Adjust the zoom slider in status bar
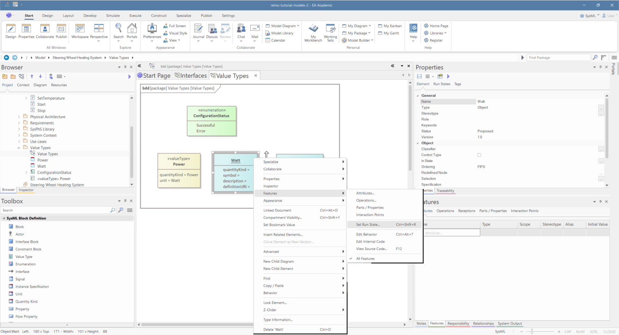The height and width of the screenshot is (335, 619). click(532, 331)
